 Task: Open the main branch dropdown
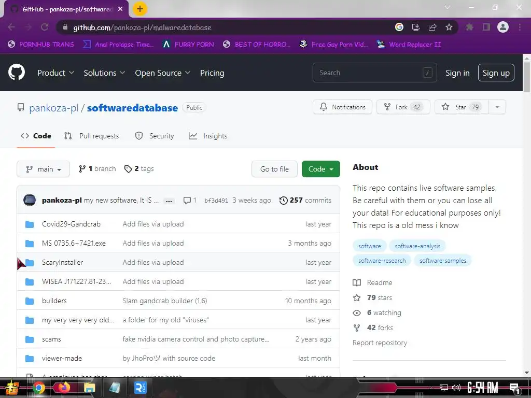point(44,169)
